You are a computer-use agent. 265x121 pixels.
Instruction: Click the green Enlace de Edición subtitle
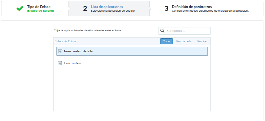(41, 11)
